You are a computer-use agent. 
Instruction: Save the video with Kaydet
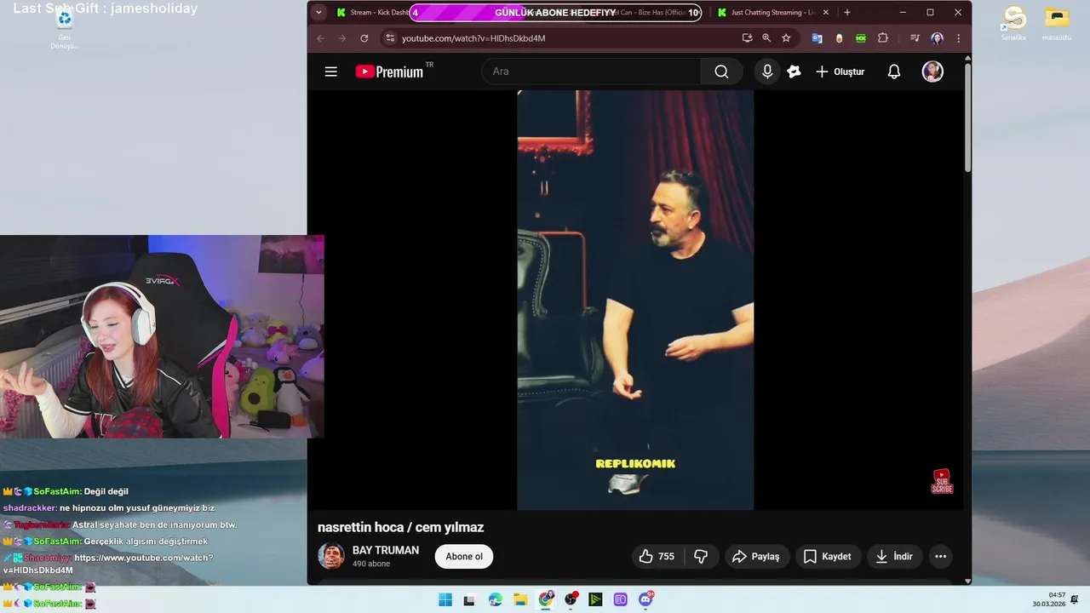pyautogui.click(x=828, y=557)
